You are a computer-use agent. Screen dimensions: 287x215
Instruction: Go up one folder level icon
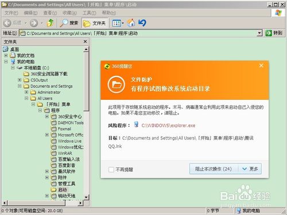(x=51, y=23)
